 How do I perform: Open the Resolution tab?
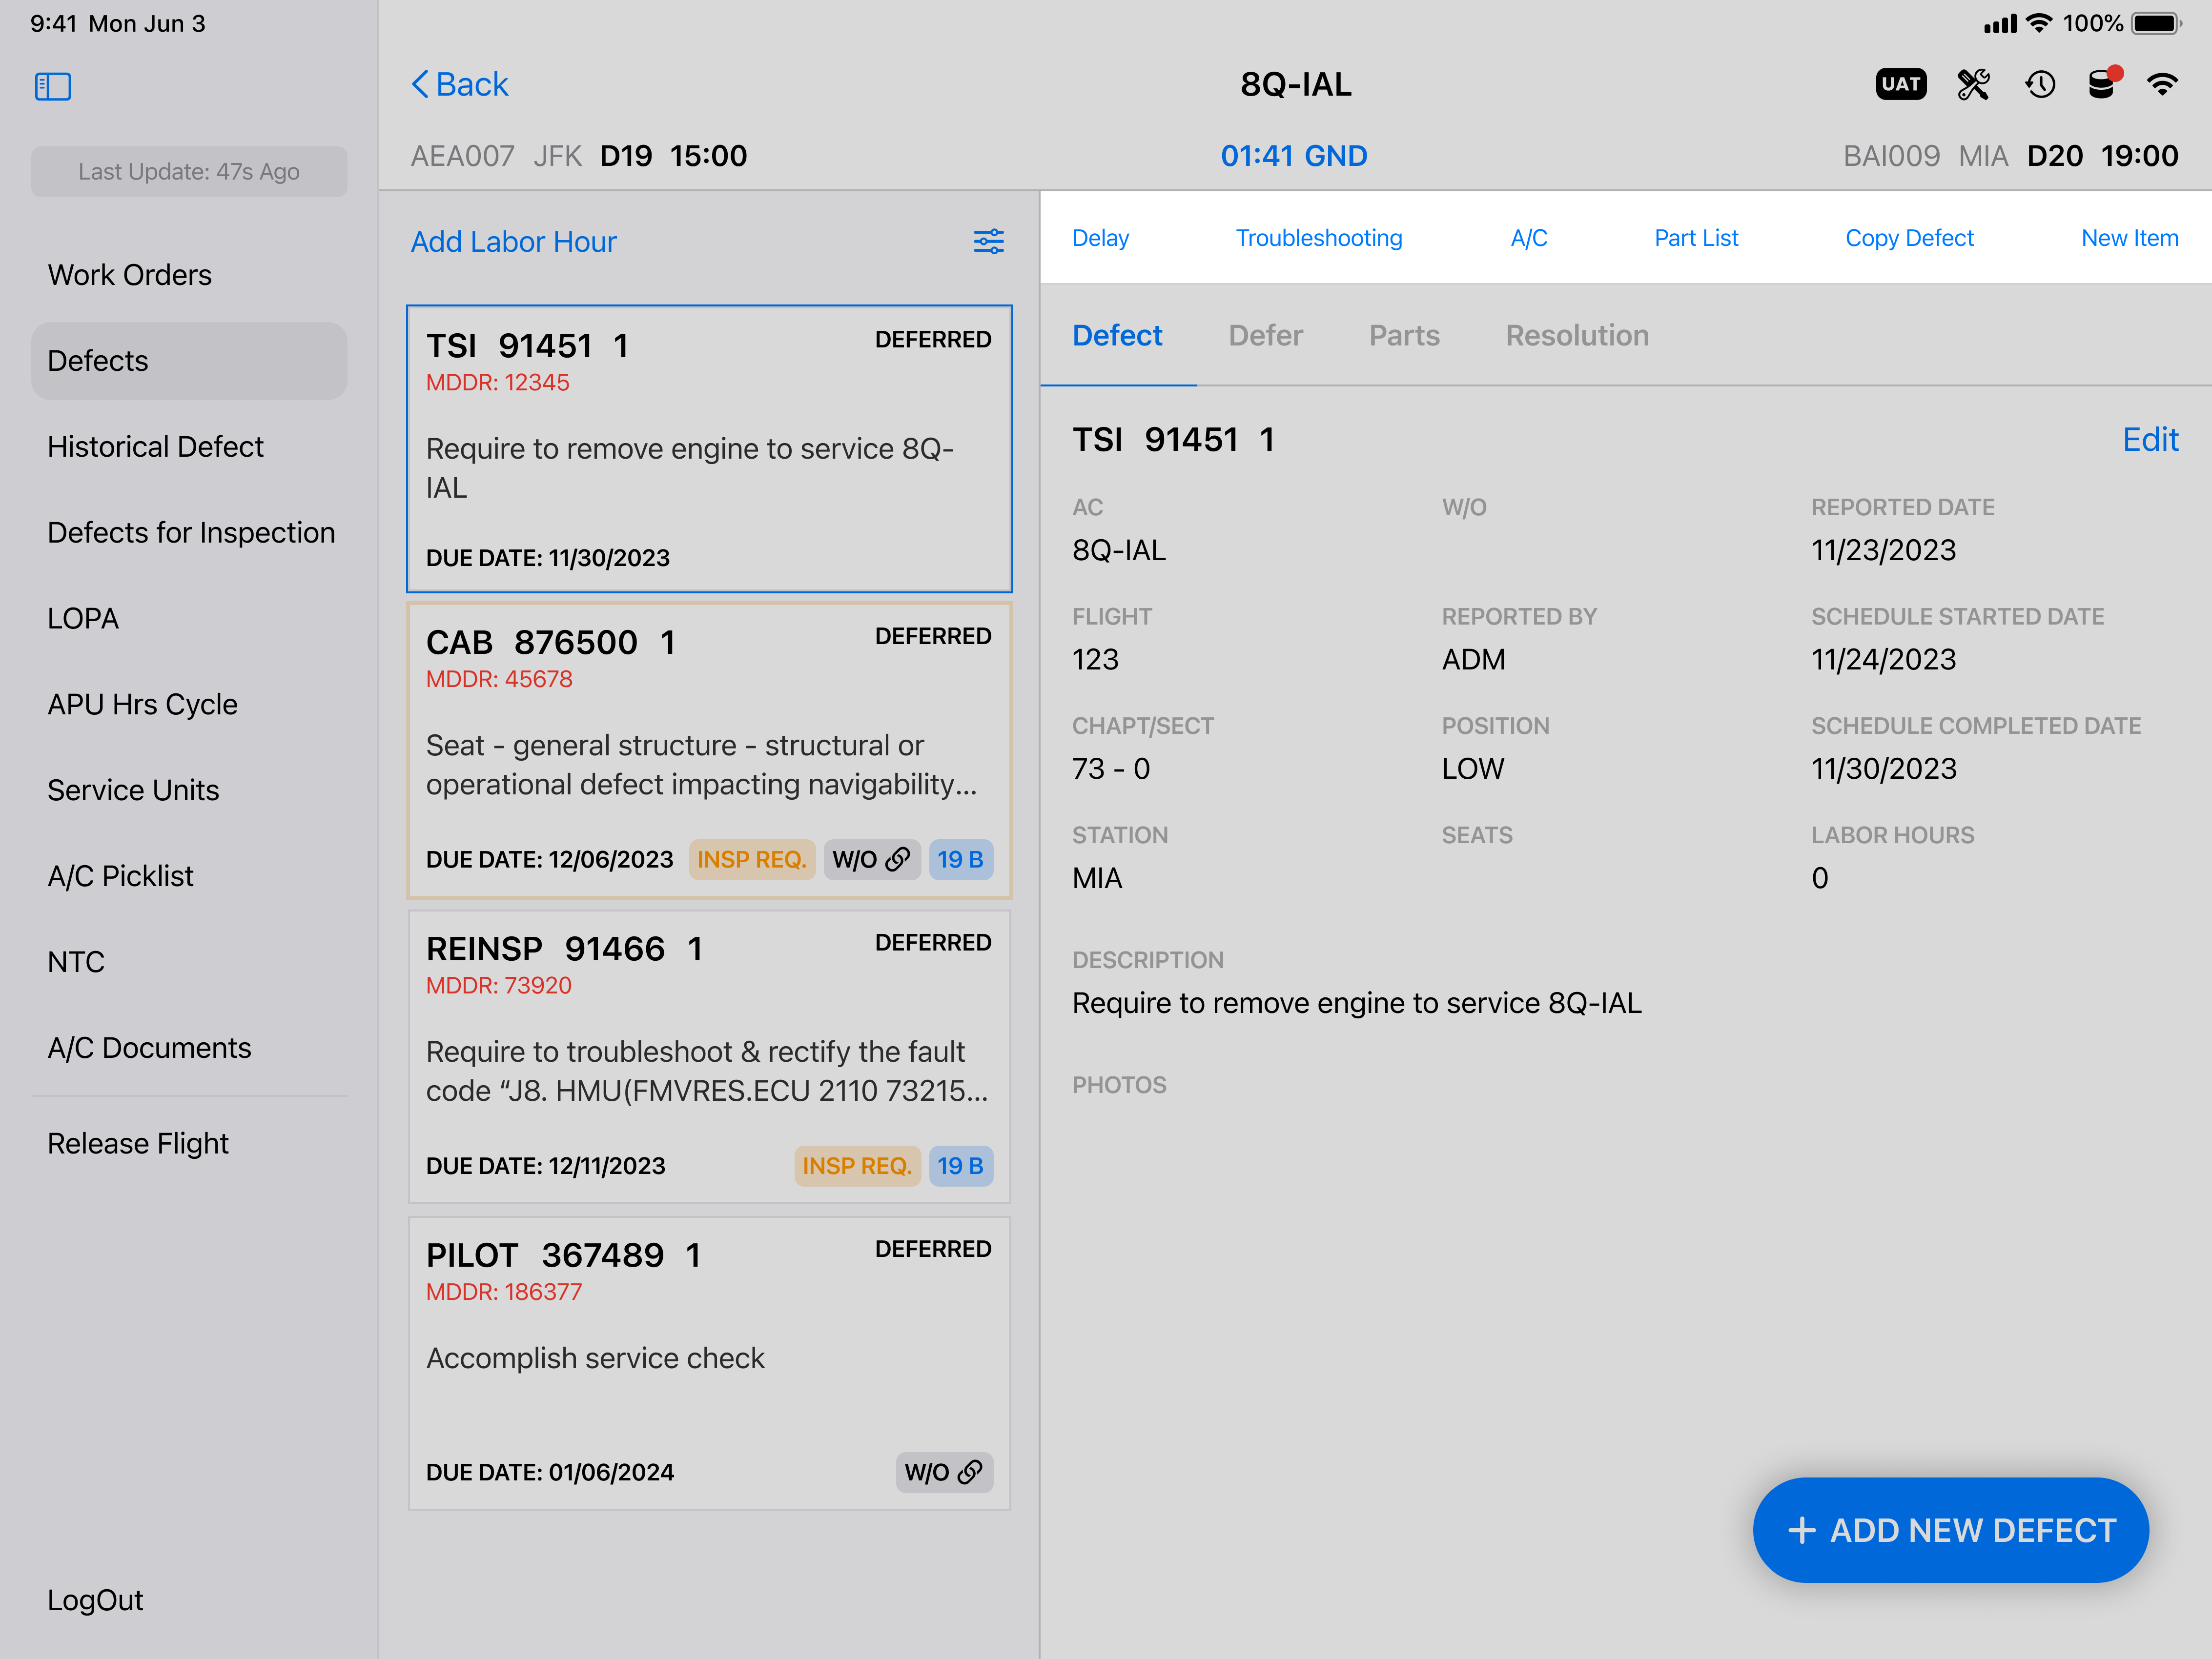click(1577, 335)
